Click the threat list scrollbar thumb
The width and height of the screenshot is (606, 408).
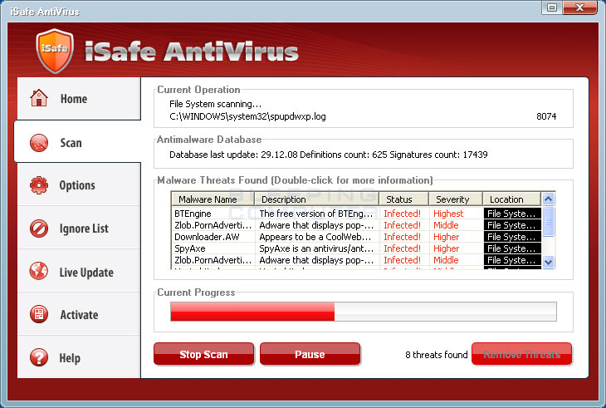(x=549, y=221)
